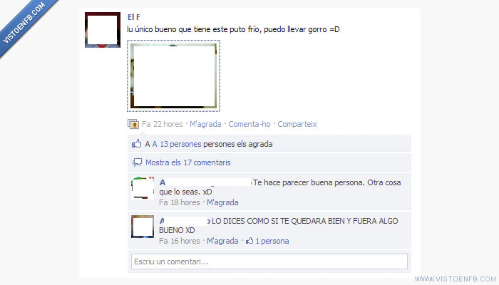
Task: Open the '1 persona' likes link
Action: pyautogui.click(x=272, y=241)
